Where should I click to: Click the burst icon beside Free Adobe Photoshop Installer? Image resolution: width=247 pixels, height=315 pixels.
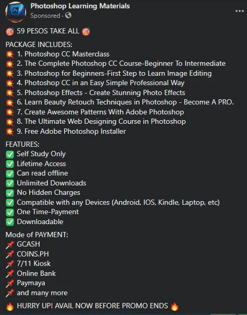10,132
